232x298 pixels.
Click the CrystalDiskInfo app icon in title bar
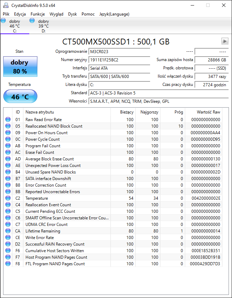(6, 5)
